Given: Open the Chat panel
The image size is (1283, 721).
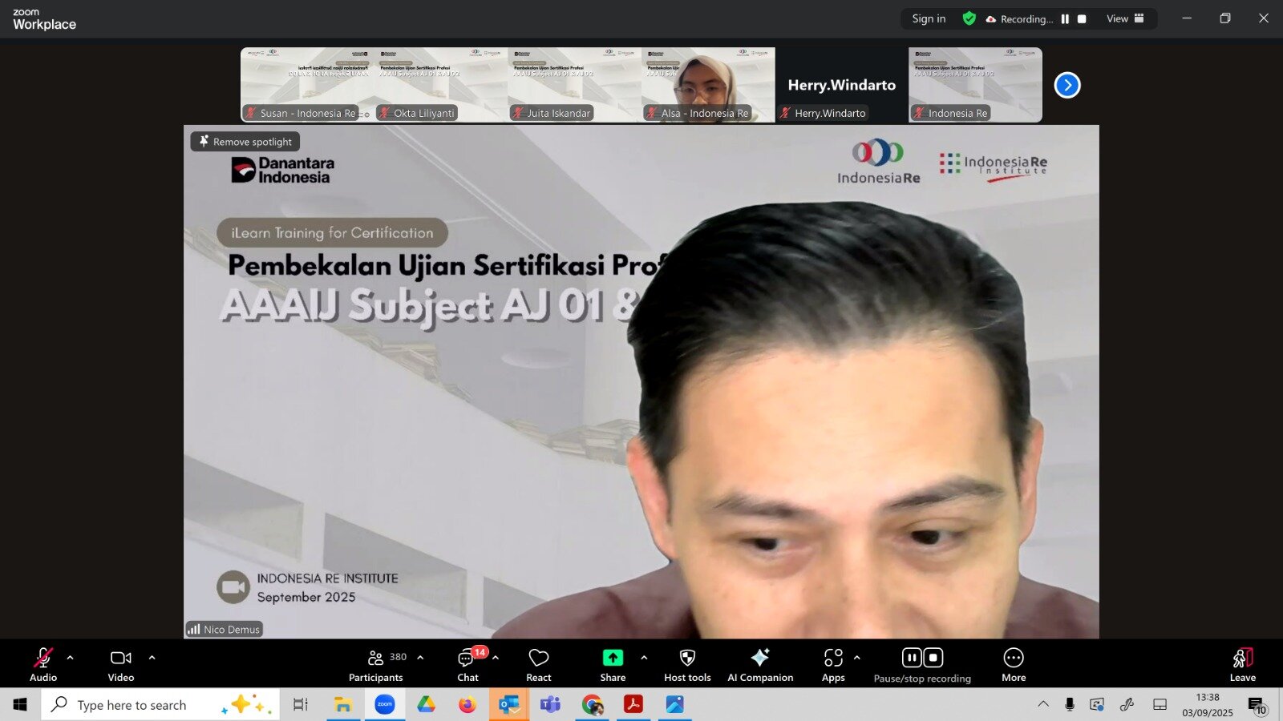Looking at the screenshot, I should [x=467, y=663].
